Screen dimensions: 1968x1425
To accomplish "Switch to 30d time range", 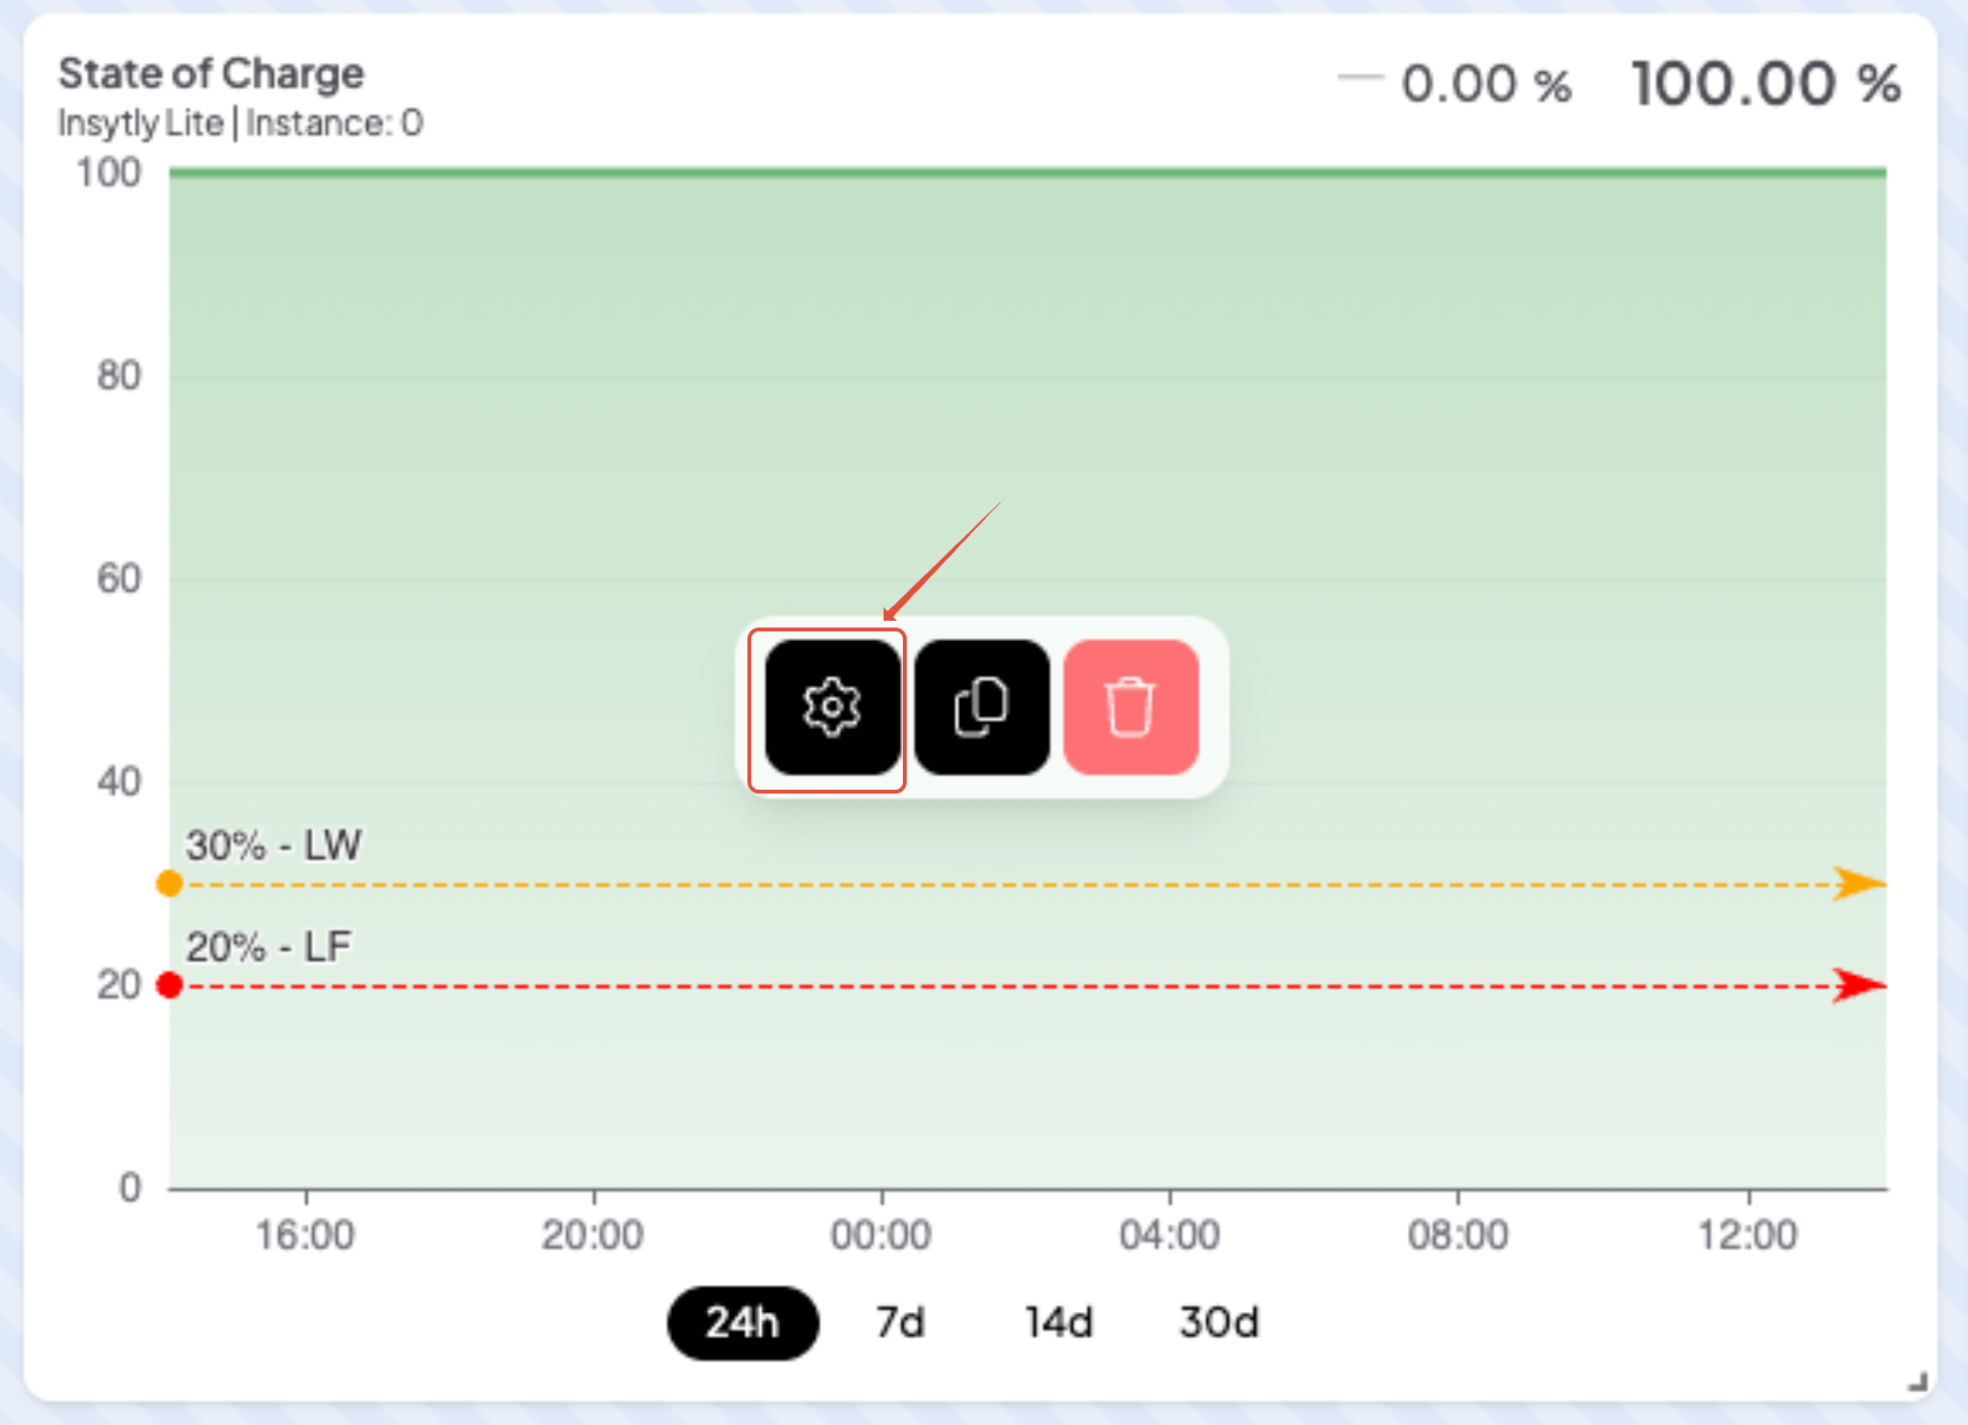I will pos(1219,1323).
